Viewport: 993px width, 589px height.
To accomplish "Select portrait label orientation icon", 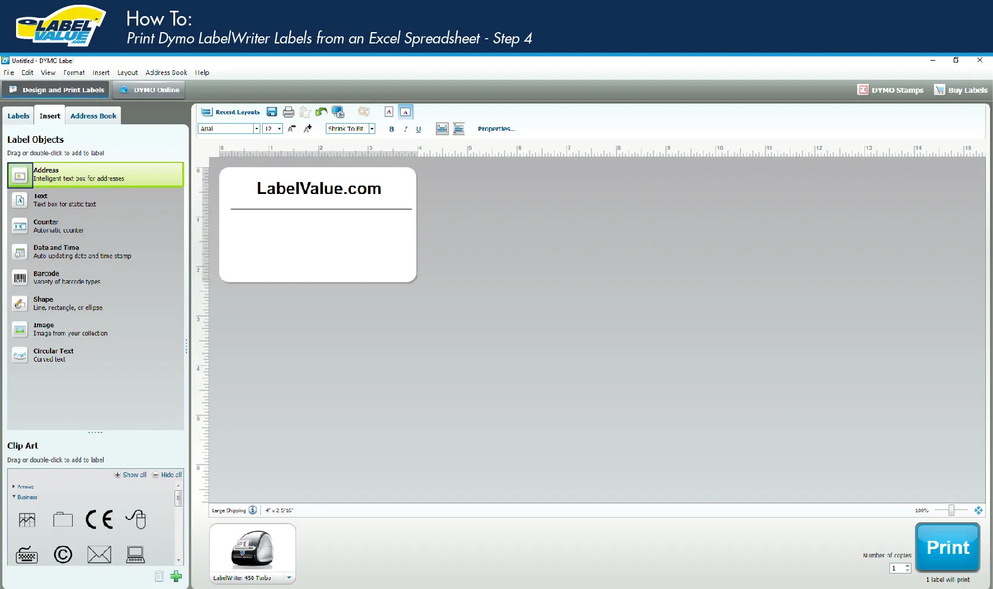I will [x=389, y=111].
